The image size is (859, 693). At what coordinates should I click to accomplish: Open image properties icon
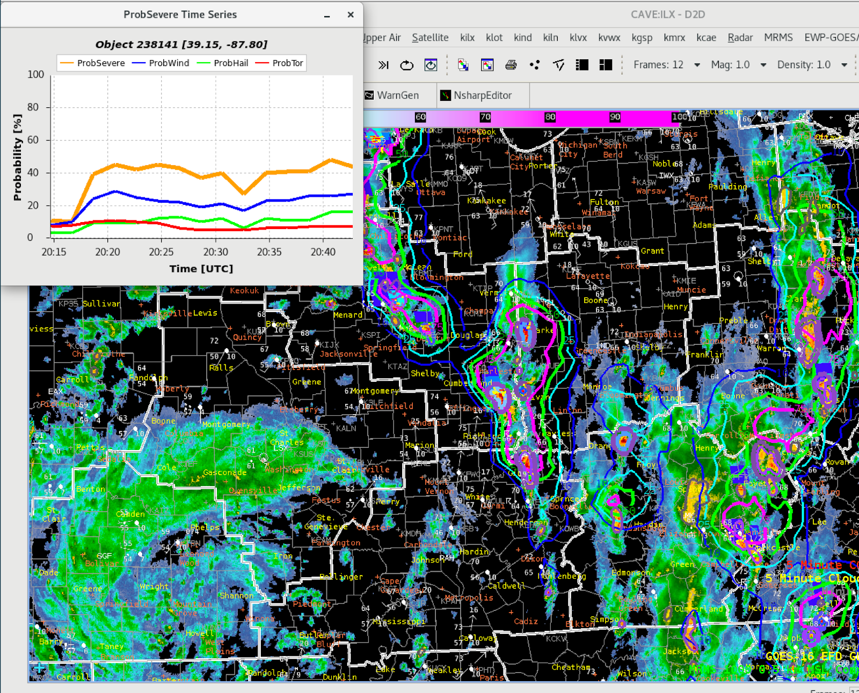(487, 65)
